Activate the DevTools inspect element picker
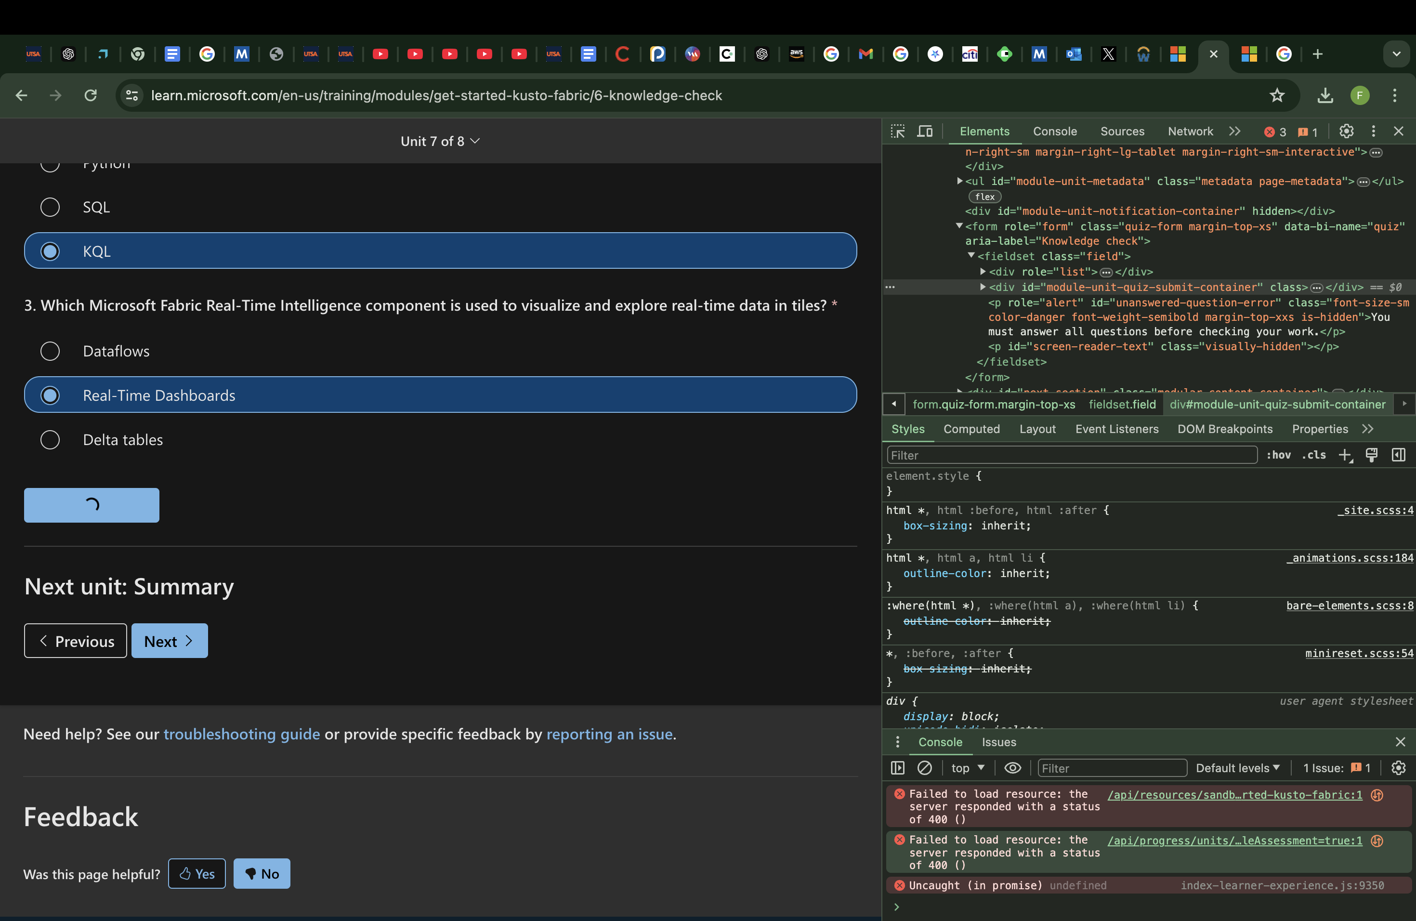Viewport: 1416px width, 921px height. pyautogui.click(x=898, y=131)
